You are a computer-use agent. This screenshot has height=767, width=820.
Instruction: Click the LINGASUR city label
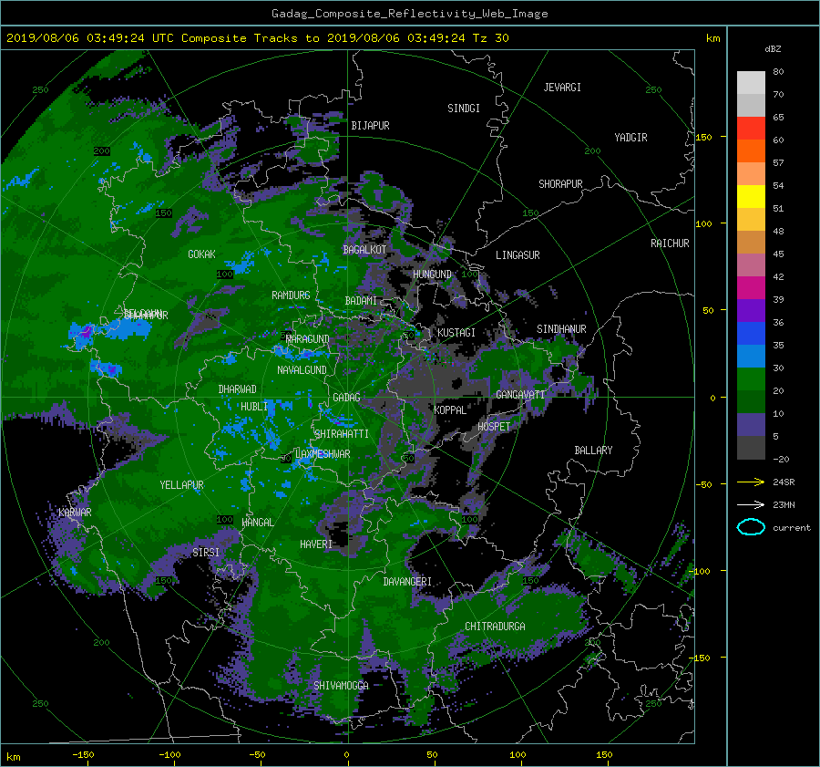pos(518,255)
